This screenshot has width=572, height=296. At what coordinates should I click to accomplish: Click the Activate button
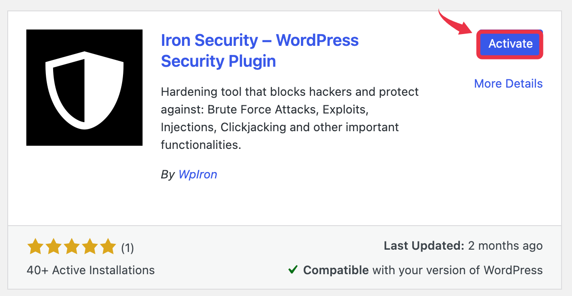tap(510, 44)
